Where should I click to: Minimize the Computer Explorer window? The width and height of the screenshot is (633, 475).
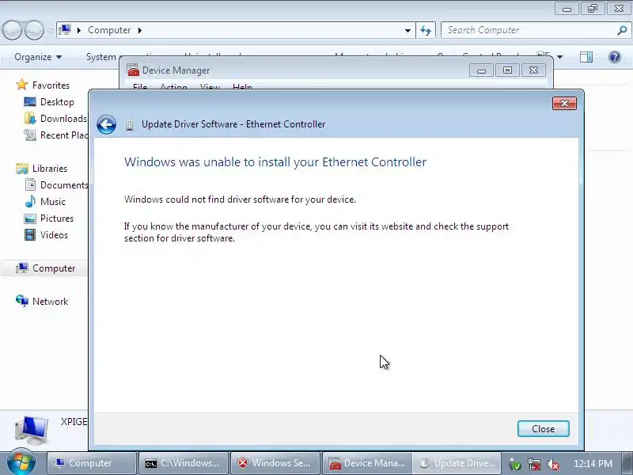[x=567, y=9]
